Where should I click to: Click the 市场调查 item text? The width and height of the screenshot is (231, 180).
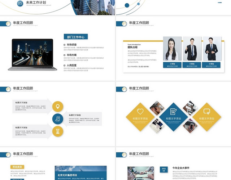(x=71, y=45)
